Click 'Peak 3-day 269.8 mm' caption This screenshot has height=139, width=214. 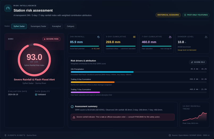pos(190,123)
